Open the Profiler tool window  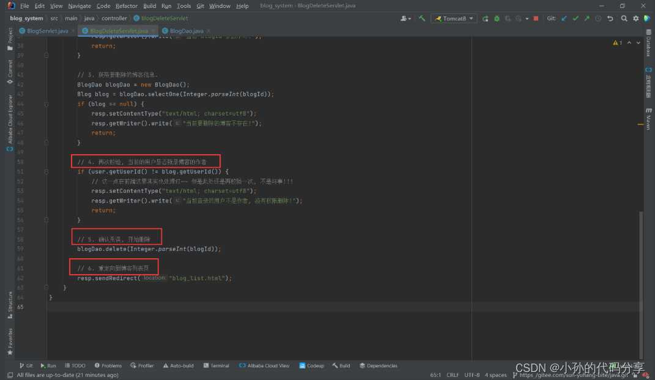142,366
